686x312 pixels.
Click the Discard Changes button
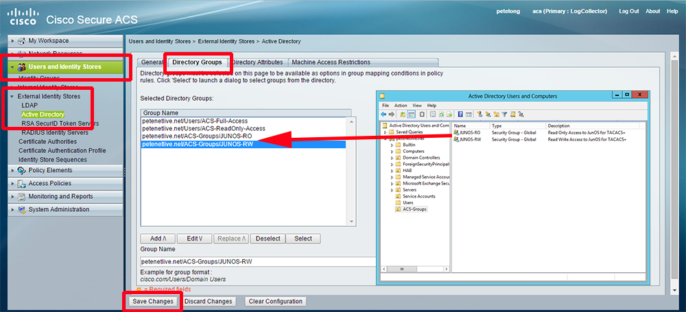[x=209, y=302]
